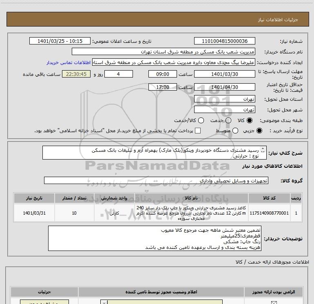Click the price validity time 17:00
Screen dimensions: 314x304
(x=163, y=87)
